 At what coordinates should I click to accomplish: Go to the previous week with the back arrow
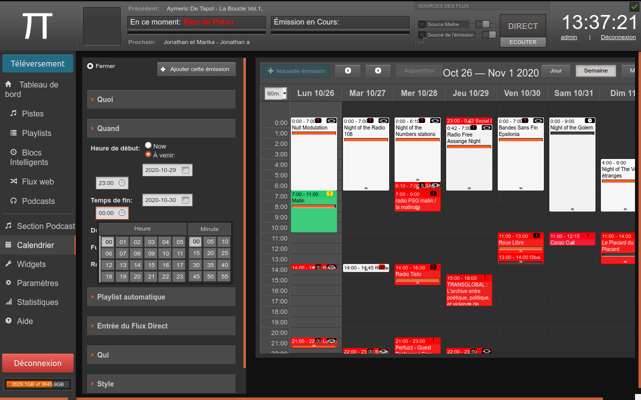348,71
